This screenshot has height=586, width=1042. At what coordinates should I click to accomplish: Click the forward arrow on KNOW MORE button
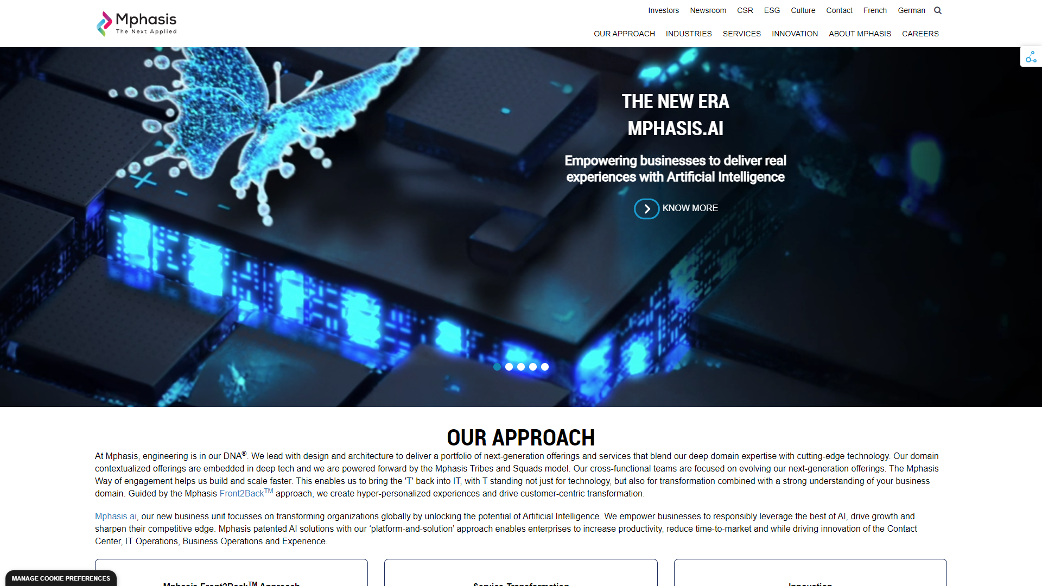pyautogui.click(x=647, y=208)
